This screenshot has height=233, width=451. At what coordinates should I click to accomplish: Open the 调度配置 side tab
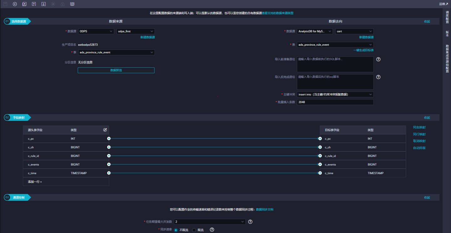(447, 17)
